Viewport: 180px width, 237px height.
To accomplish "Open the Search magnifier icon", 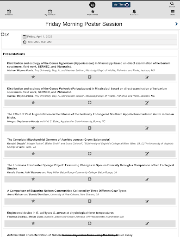I will (x=172, y=4).
